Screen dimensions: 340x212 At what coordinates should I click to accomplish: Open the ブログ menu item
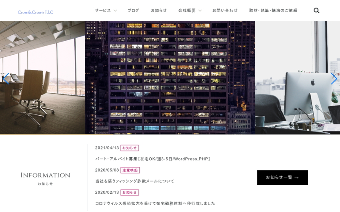tap(133, 10)
